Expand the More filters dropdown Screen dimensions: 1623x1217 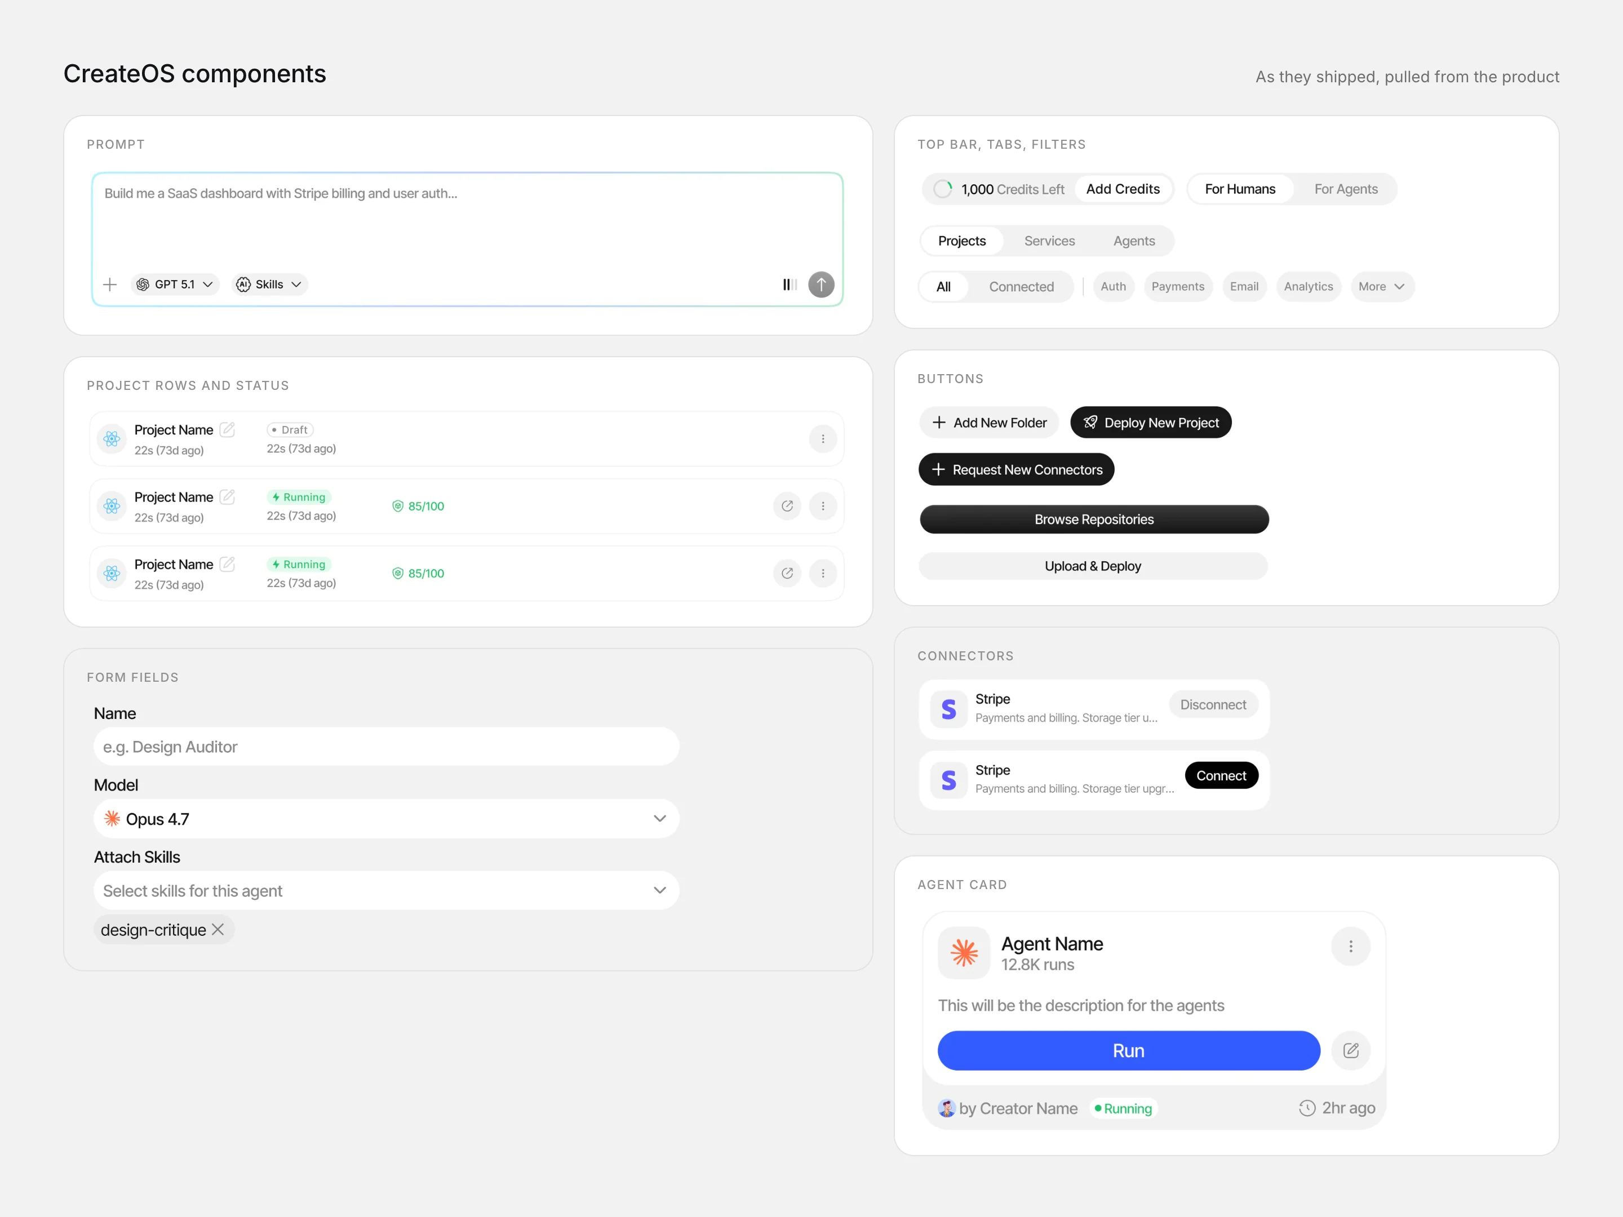1382,287
